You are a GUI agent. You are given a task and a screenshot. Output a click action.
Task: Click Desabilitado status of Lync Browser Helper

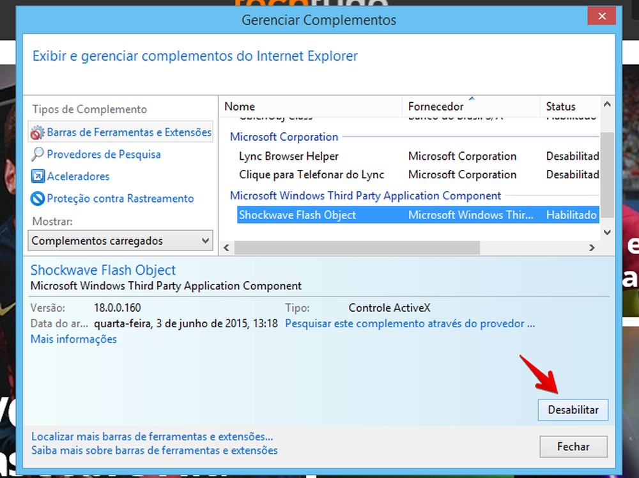(x=573, y=156)
